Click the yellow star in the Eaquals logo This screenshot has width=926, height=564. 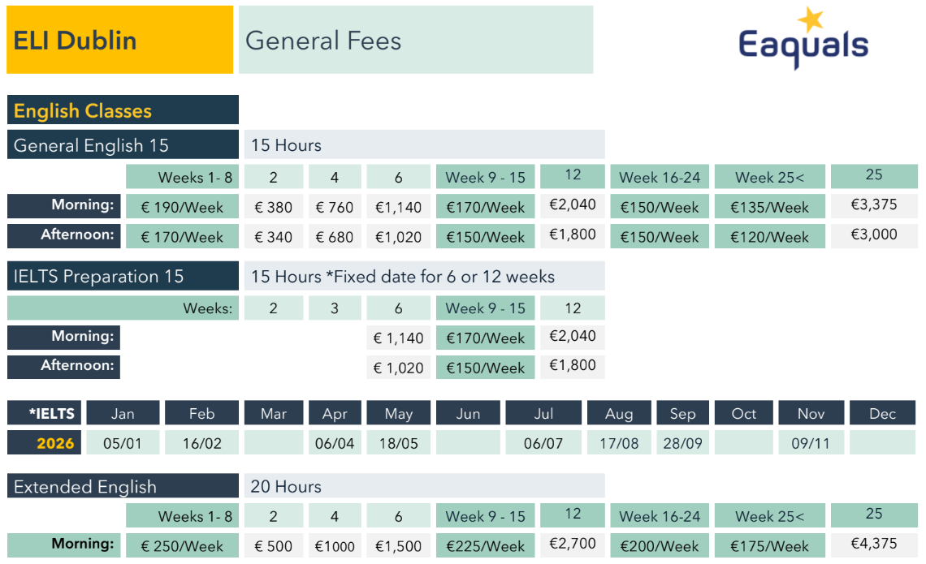810,19
